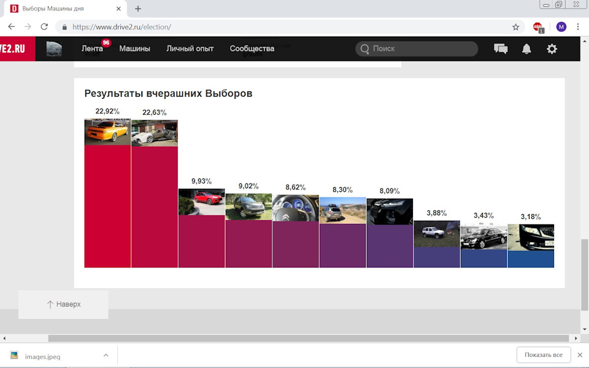Image resolution: width=589 pixels, height=368 pixels.
Task: Go back to the previous page
Action: pyautogui.click(x=11, y=26)
